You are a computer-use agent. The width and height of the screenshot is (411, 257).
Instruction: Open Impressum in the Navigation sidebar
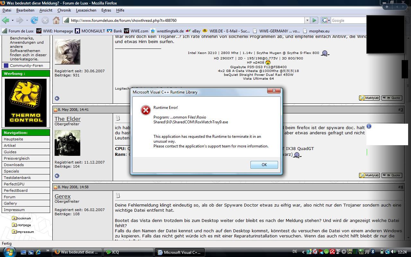14,210
